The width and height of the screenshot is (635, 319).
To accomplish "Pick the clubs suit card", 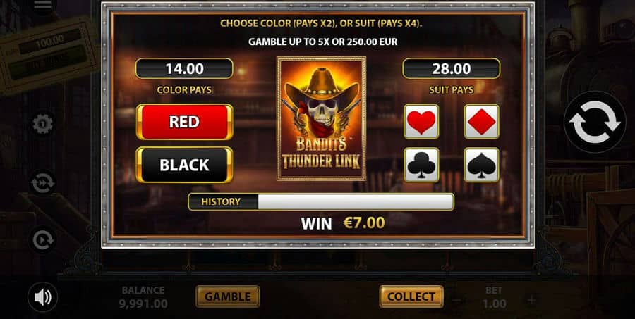I will [421, 165].
